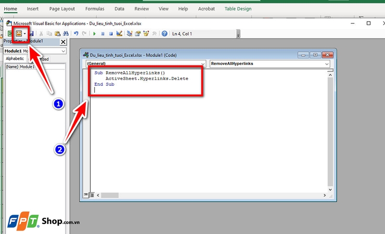Close the Module1 code window
This screenshot has height=234, width=385.
327,55
